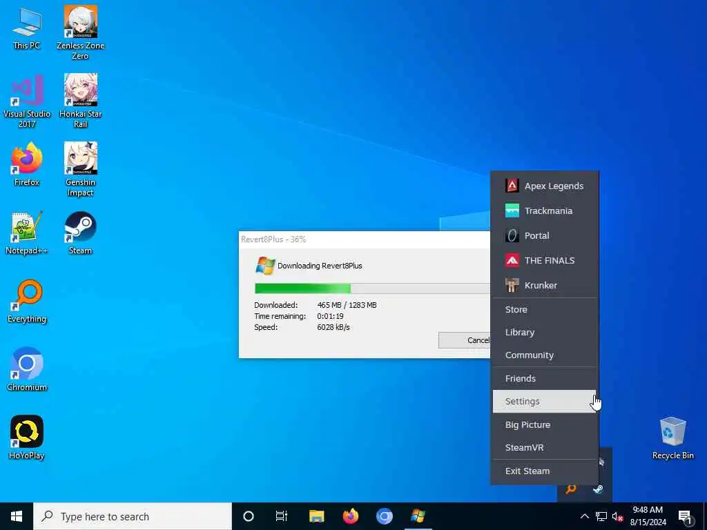Start SteamVR from Steam tray menu

545,447
